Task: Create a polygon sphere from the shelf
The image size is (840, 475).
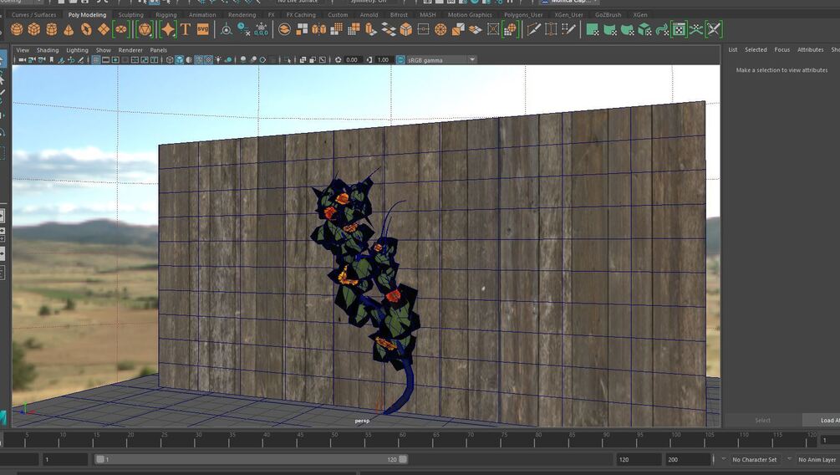Action: point(17,29)
